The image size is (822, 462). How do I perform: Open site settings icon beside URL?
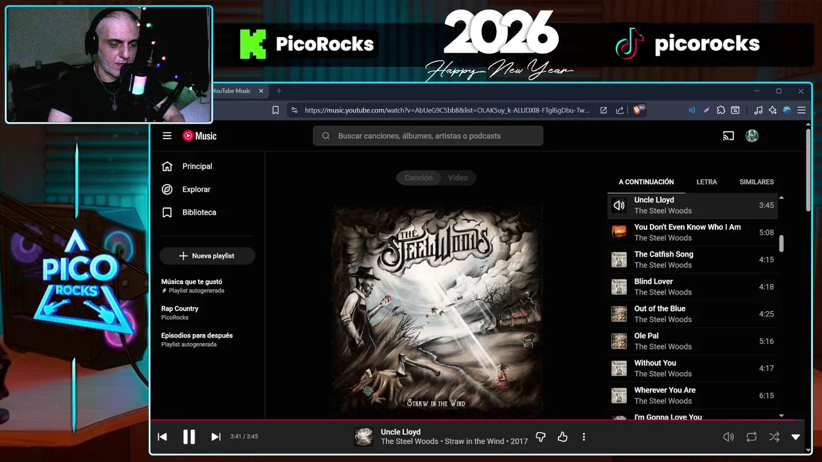294,110
